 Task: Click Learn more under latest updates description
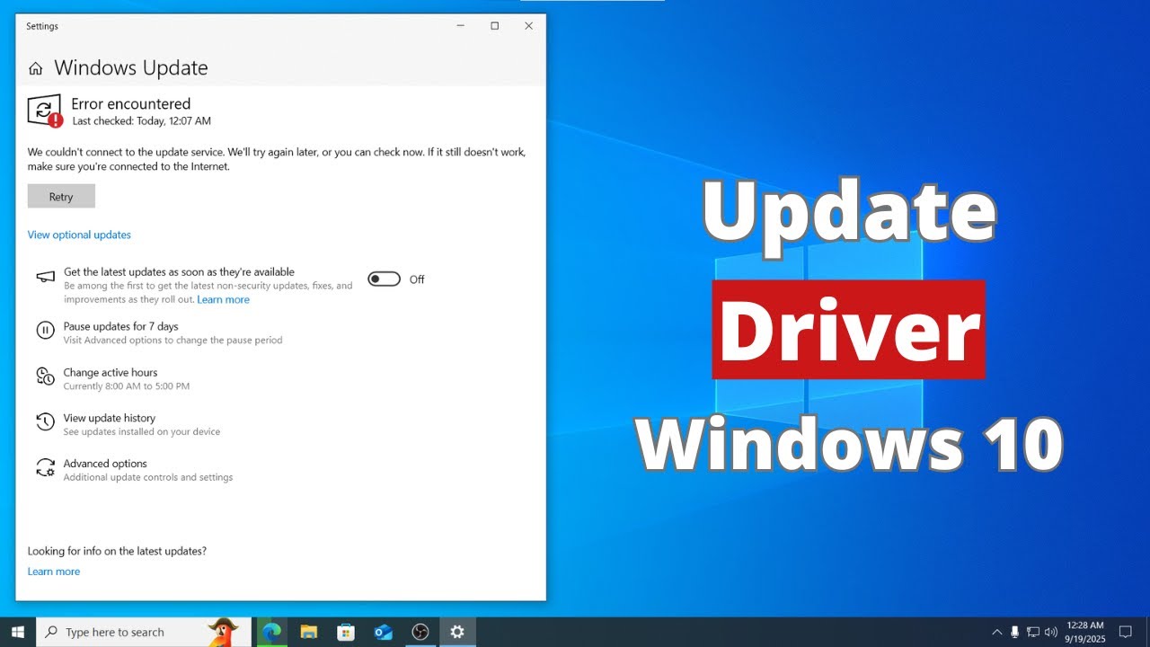[x=224, y=299]
